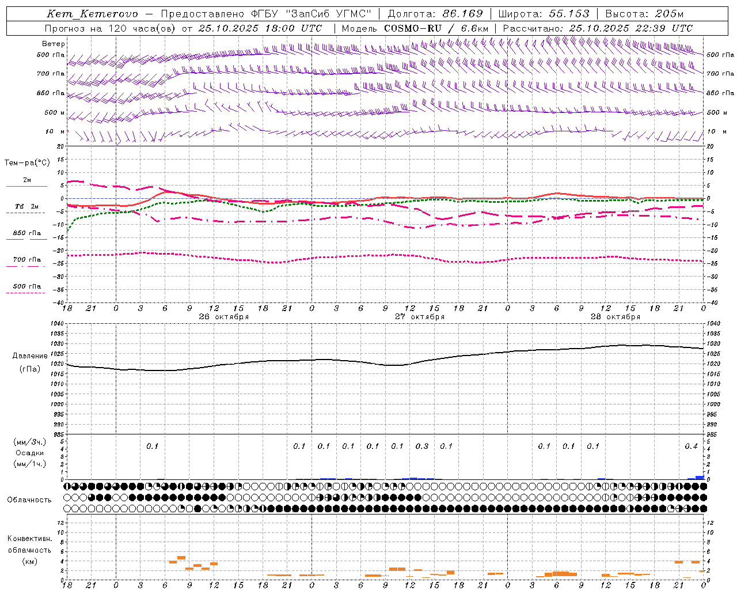Screen dimensions: 737x590
Task: Click the (мм/3ч.) precipitation unit label
Action: click(x=30, y=442)
